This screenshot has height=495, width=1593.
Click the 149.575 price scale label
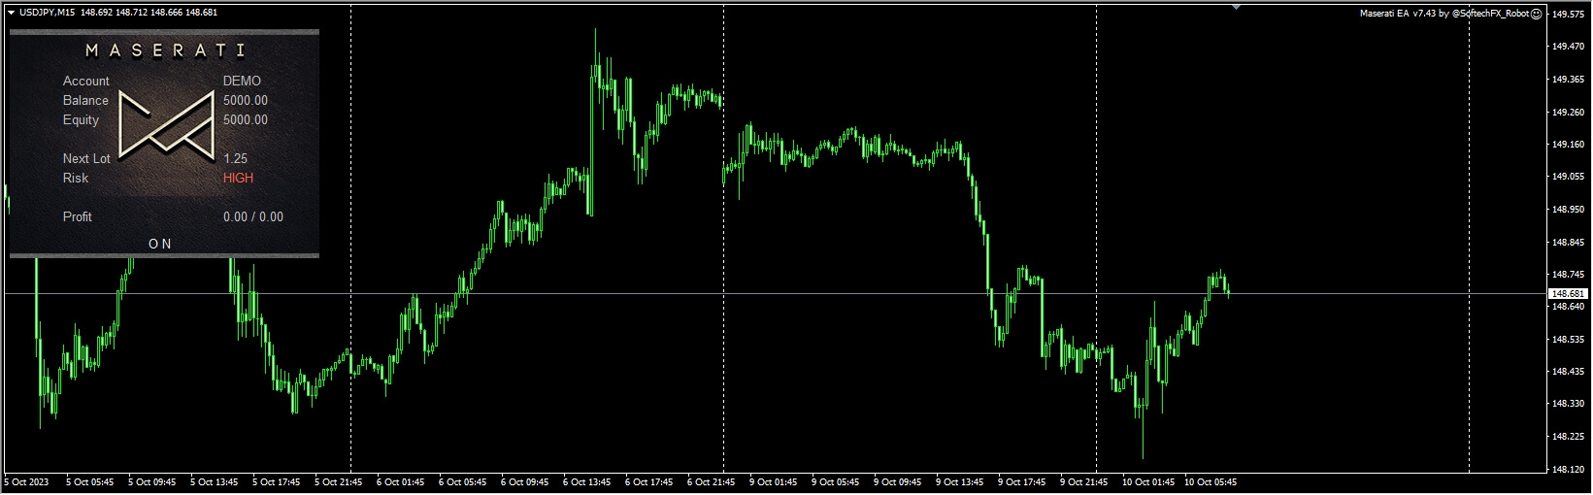point(1568,14)
